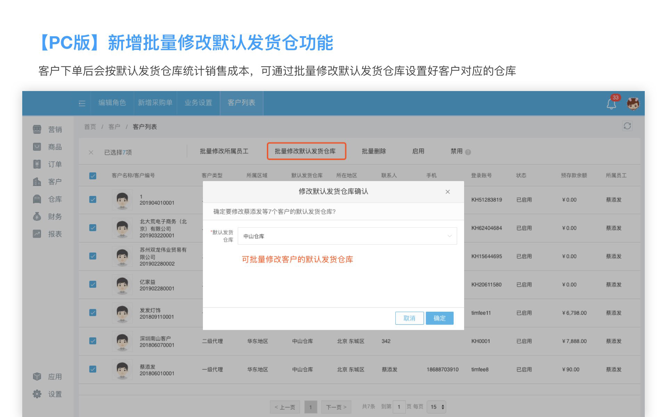The image size is (667, 417).
Task: Expand the 默认发货仓库 warehouse dropdown
Action: pyautogui.click(x=347, y=236)
